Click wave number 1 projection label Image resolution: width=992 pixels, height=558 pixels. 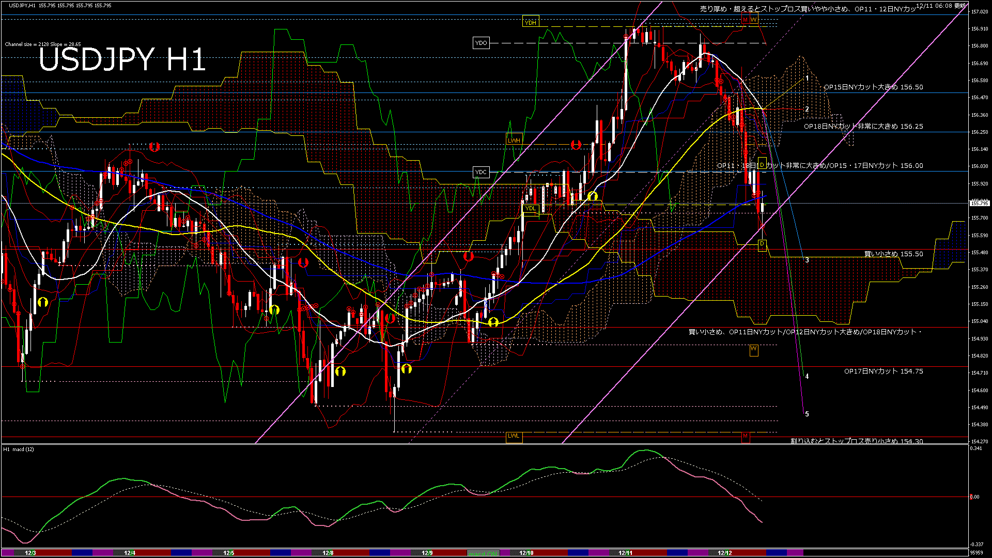[x=807, y=79]
